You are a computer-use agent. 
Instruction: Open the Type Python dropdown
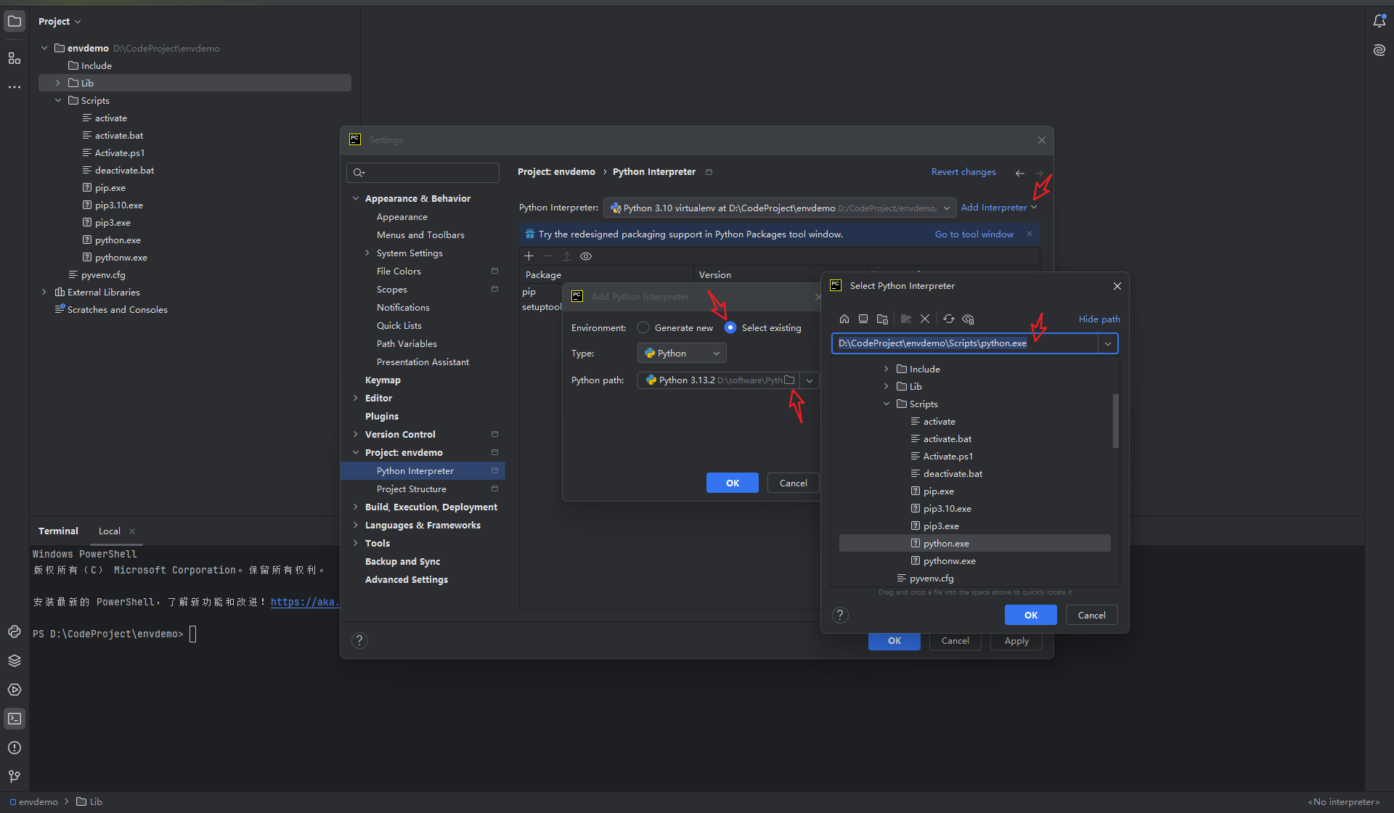click(x=682, y=354)
